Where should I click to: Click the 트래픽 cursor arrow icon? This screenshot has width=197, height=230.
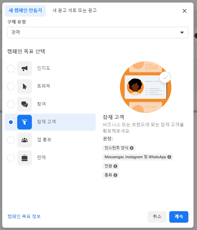[x=25, y=86]
